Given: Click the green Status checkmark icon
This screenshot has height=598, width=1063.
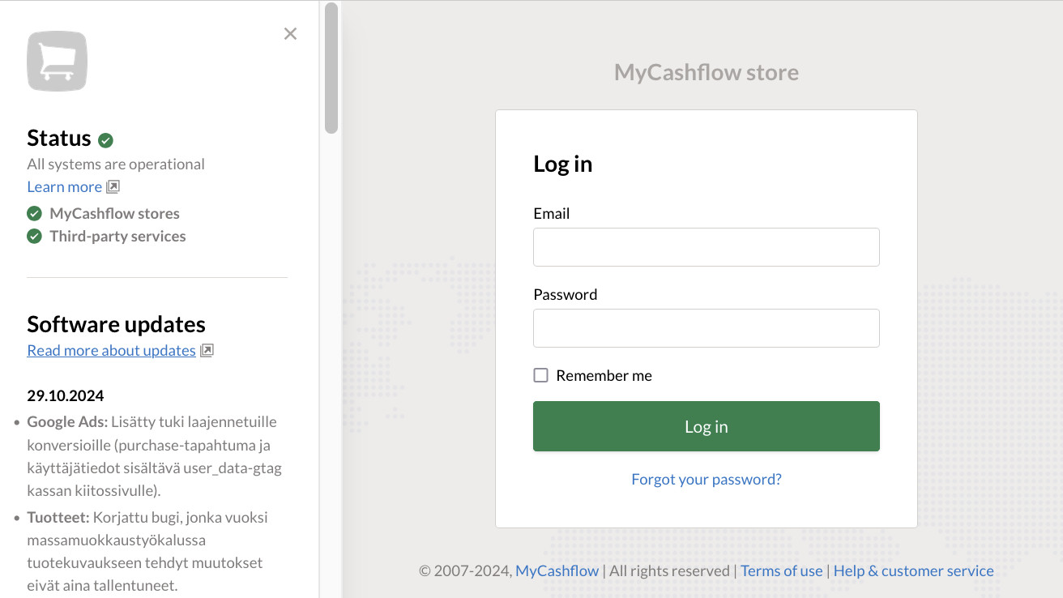Looking at the screenshot, I should [105, 140].
